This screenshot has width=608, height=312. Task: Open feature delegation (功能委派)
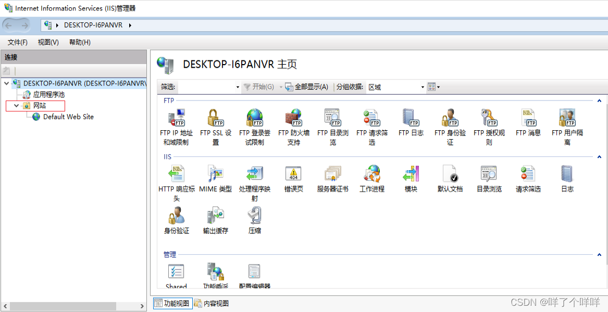click(x=216, y=276)
